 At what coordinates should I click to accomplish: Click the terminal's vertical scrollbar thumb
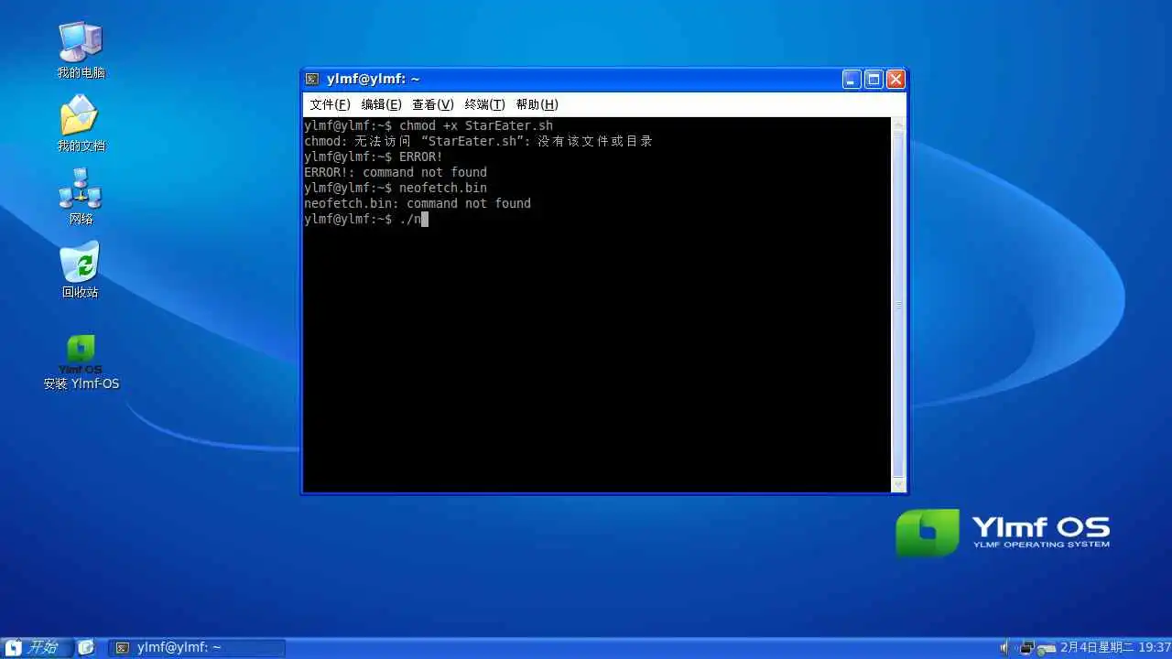click(x=898, y=305)
